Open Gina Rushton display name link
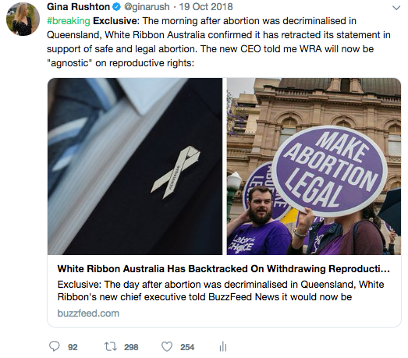Viewport: 408px width, 358px height. click(78, 7)
